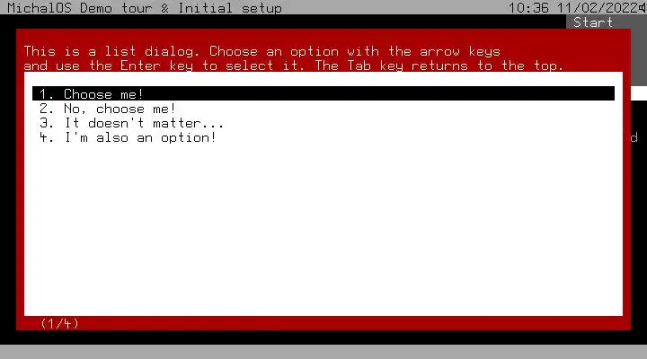Click the partially hidden "d" behind the dialog
647x359 pixels.
click(634, 137)
